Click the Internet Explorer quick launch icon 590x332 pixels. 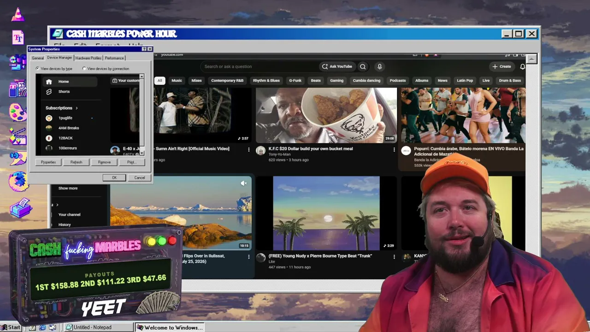click(x=42, y=327)
